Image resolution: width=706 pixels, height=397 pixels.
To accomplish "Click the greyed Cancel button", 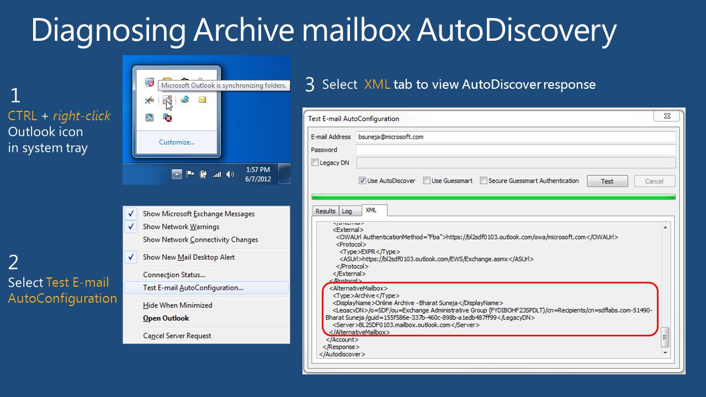I will (654, 181).
